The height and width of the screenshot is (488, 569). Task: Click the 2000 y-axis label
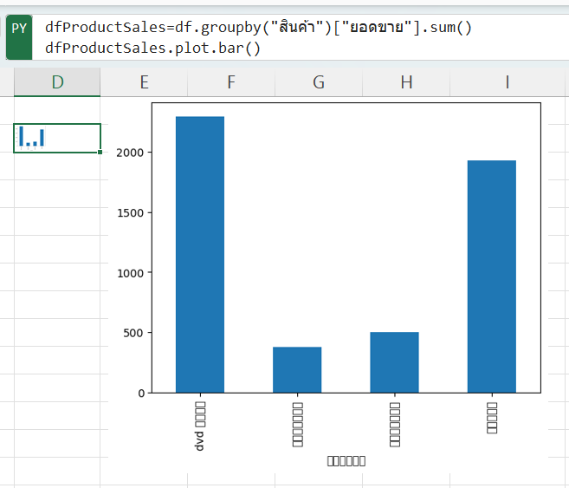click(x=130, y=153)
